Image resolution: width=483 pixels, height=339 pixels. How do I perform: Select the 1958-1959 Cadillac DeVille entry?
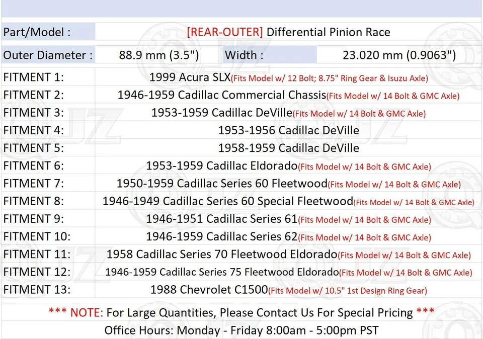289,148
